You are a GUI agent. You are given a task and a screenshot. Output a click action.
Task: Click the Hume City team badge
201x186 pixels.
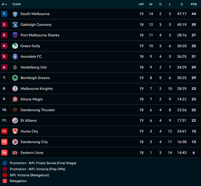point(15,131)
